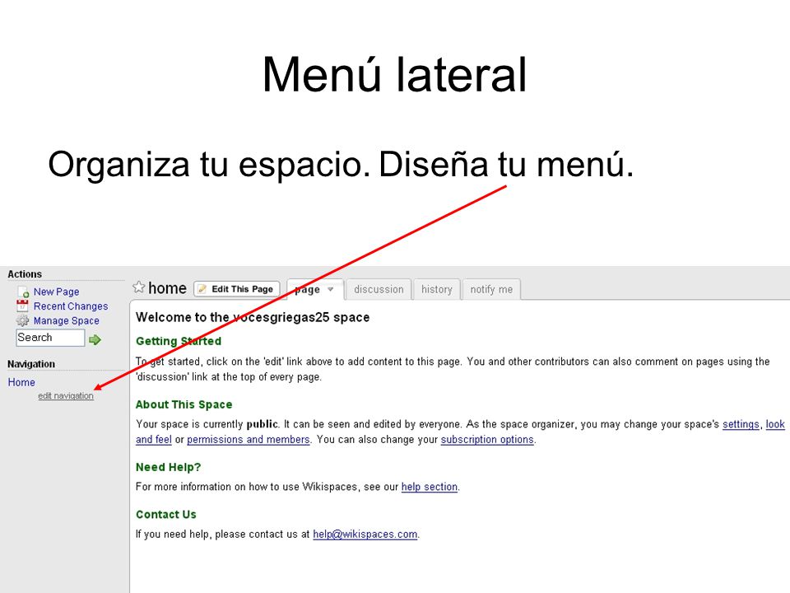Open the Recent Changes link
790x593 pixels.
point(71,306)
